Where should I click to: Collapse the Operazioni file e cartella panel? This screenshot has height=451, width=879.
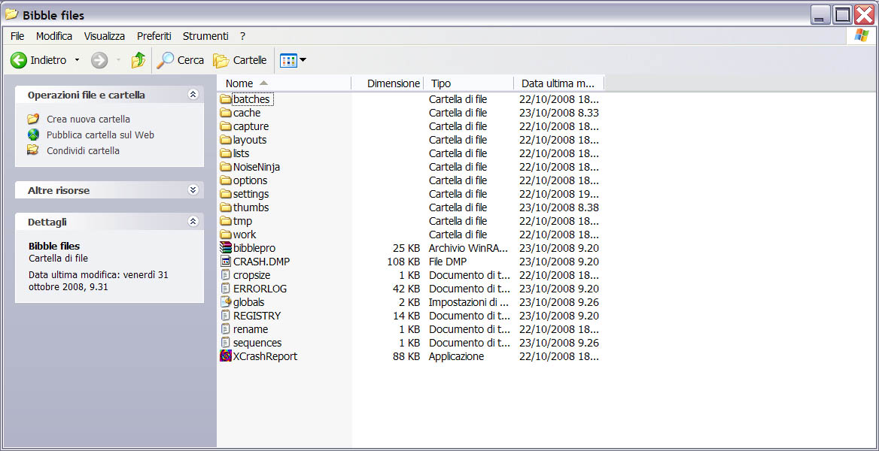193,94
